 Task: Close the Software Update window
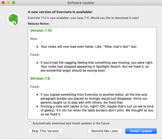coord(3,3)
